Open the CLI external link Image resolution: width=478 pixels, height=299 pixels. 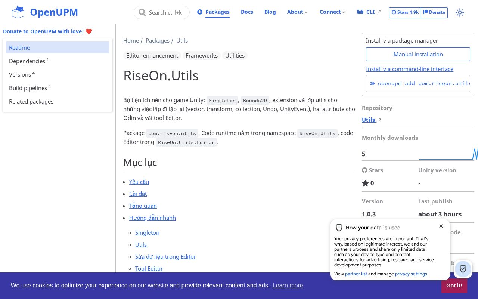[x=369, y=12]
